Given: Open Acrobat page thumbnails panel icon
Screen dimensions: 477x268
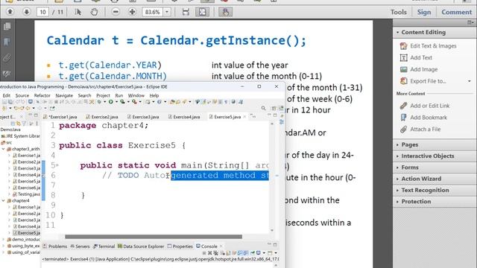Looking at the screenshot, I should 7,26.
